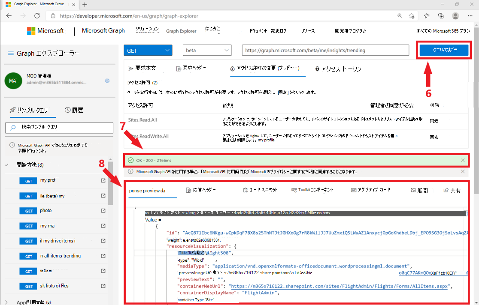Click the 展開 expand icon in response toolbar
479x305 pixels.
419,190
